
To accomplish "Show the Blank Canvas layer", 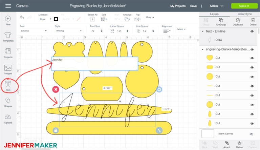I will [252, 134].
